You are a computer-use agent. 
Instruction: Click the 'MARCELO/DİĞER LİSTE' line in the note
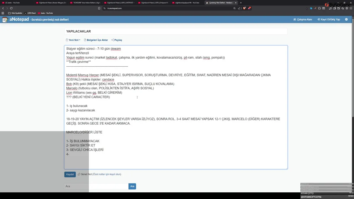click(x=84, y=132)
